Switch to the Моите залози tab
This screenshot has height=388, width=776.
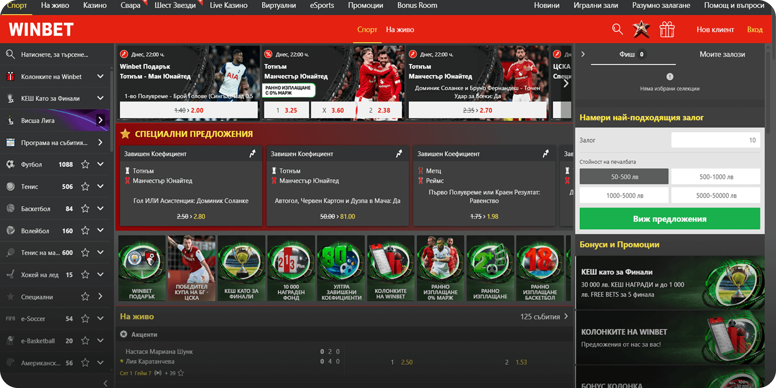(722, 54)
